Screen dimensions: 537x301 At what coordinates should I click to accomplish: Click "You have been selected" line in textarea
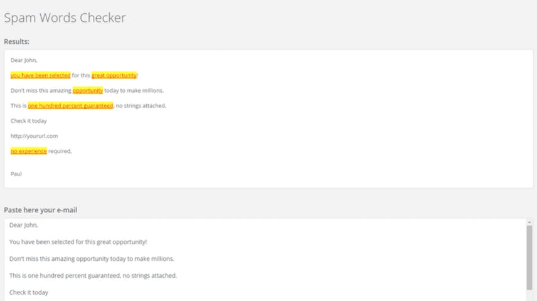[78, 242]
